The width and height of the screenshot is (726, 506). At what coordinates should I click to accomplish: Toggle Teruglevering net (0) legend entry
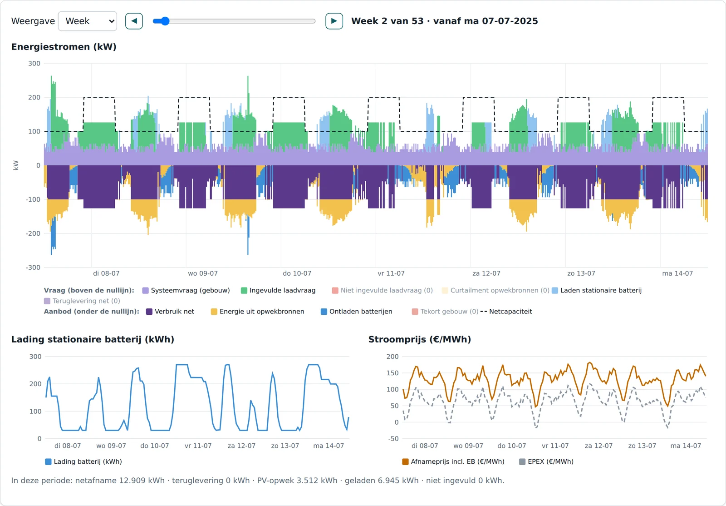point(82,301)
